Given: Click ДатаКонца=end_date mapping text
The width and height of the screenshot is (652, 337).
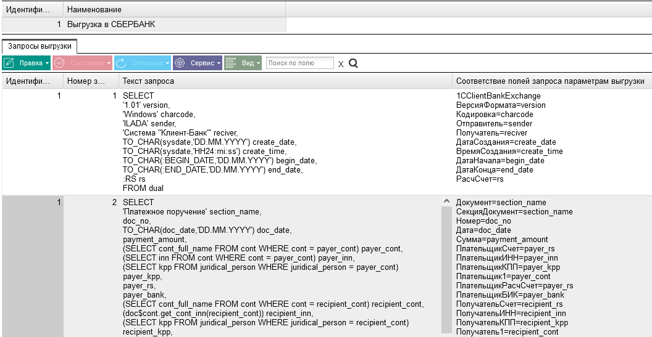Looking at the screenshot, I should click(495, 170).
